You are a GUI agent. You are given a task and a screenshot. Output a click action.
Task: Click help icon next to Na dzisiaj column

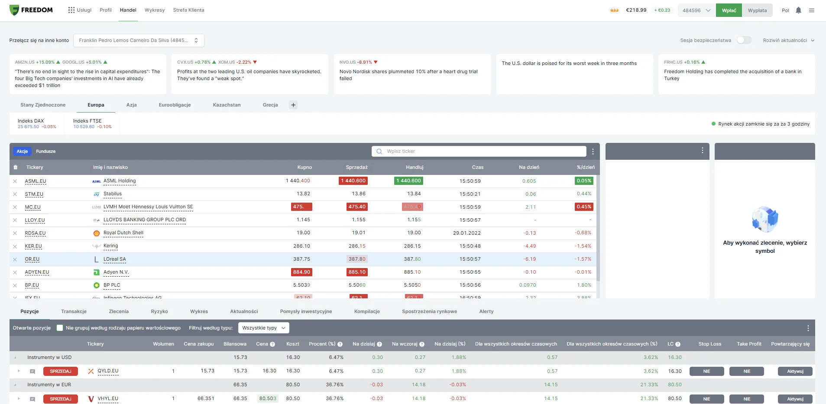[x=379, y=344]
